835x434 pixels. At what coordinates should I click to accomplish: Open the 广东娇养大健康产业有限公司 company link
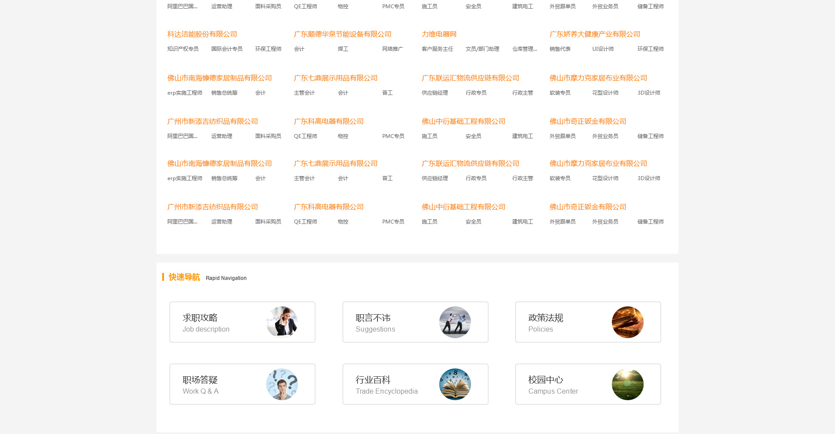pos(595,34)
